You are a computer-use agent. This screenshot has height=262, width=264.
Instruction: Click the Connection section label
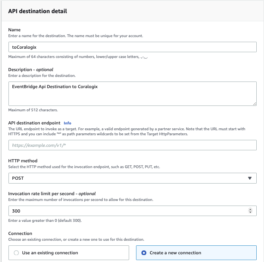tap(20, 233)
